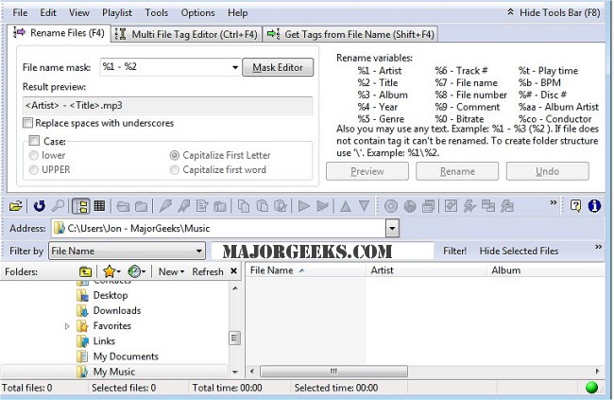Expand hidden toolbar items chevron
Image resolution: width=614 pixels, height=400 pixels.
point(553,202)
